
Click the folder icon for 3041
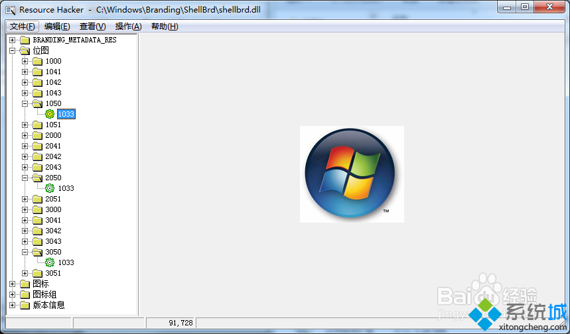click(37, 220)
